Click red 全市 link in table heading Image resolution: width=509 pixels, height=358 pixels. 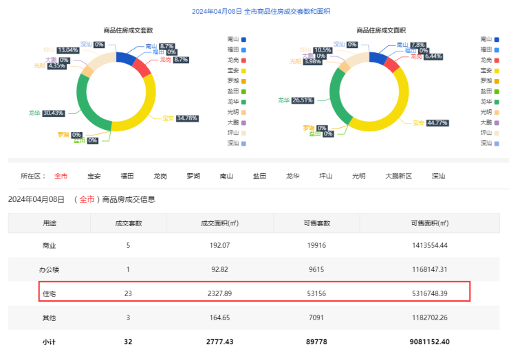point(87,200)
